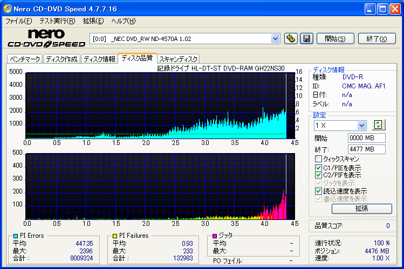This screenshot has height=269, width=404.
Task: Click the PI Errors 合計 value 8009324
Action: pyautogui.click(x=81, y=258)
